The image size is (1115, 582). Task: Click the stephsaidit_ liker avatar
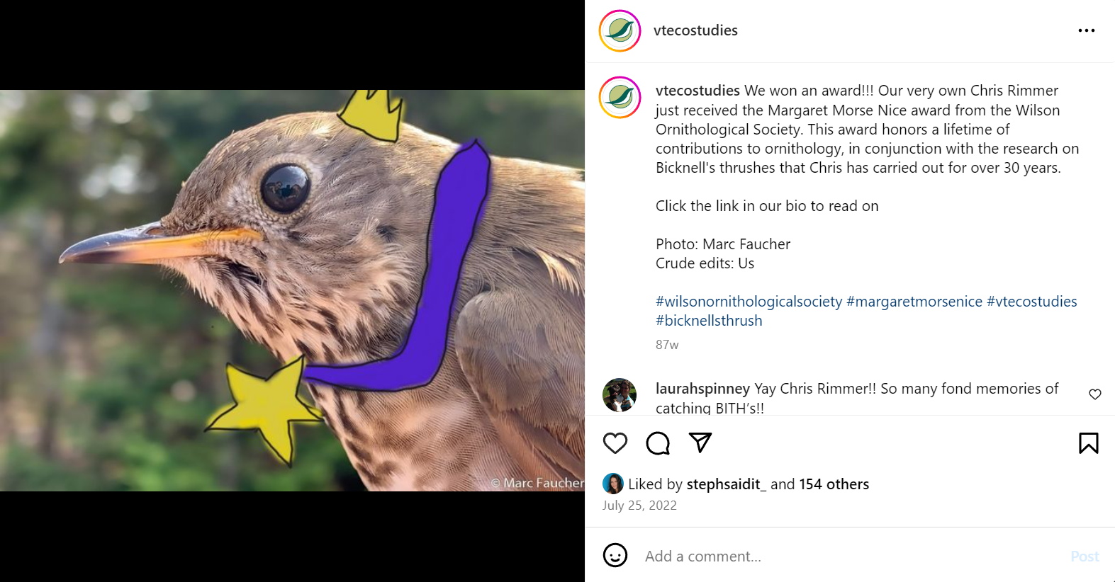click(612, 484)
